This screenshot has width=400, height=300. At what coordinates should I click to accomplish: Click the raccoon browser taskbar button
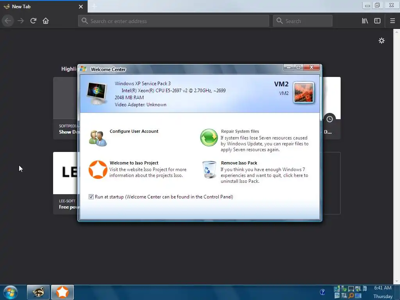point(38,292)
